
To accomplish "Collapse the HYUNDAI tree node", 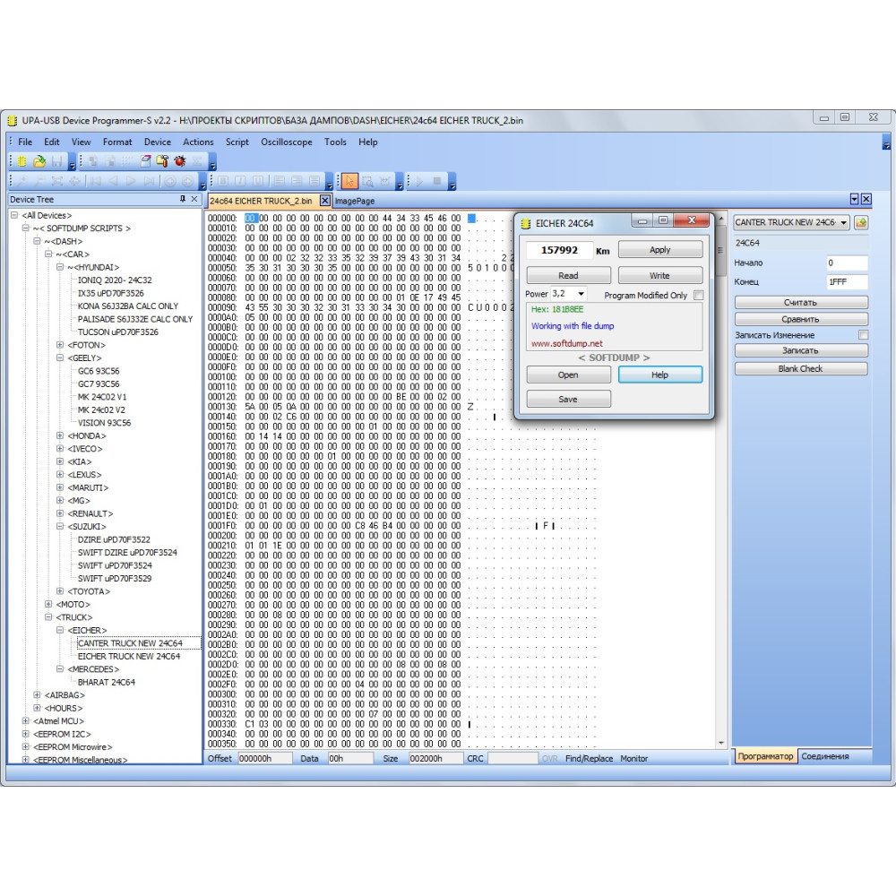I will pos(60,267).
